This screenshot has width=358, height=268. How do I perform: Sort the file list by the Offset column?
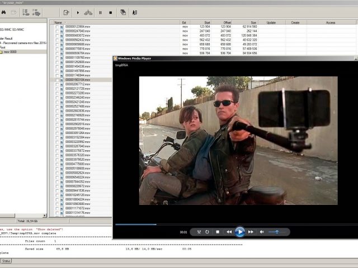222,22
